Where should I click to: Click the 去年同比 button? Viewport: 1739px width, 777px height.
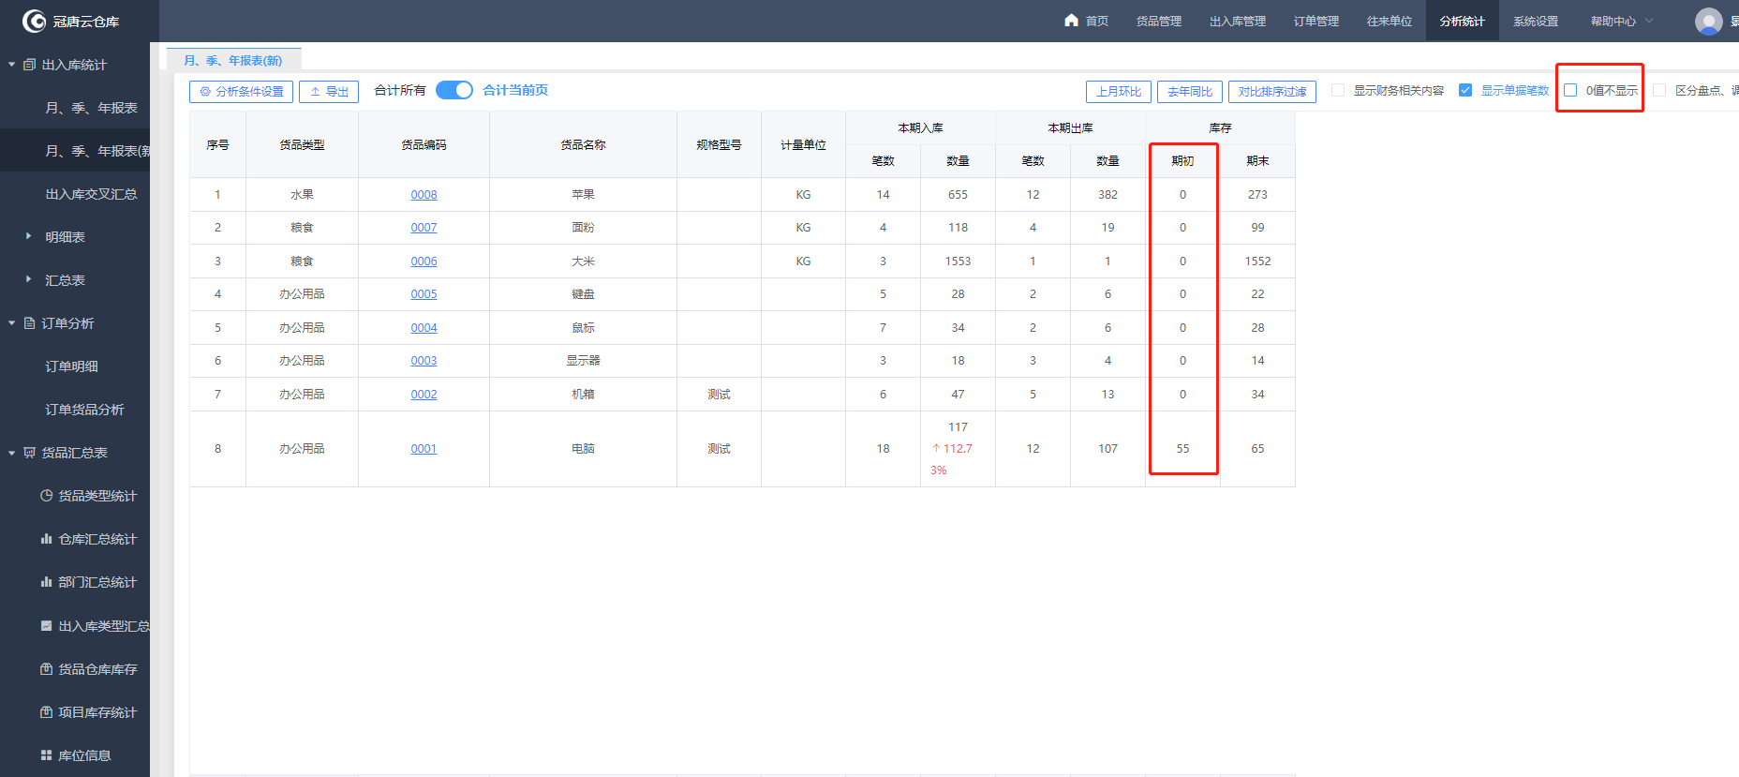[1190, 91]
